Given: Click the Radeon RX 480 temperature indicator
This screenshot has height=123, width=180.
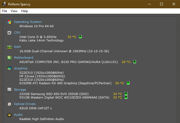Looking at the screenshot, I should 128,83.
